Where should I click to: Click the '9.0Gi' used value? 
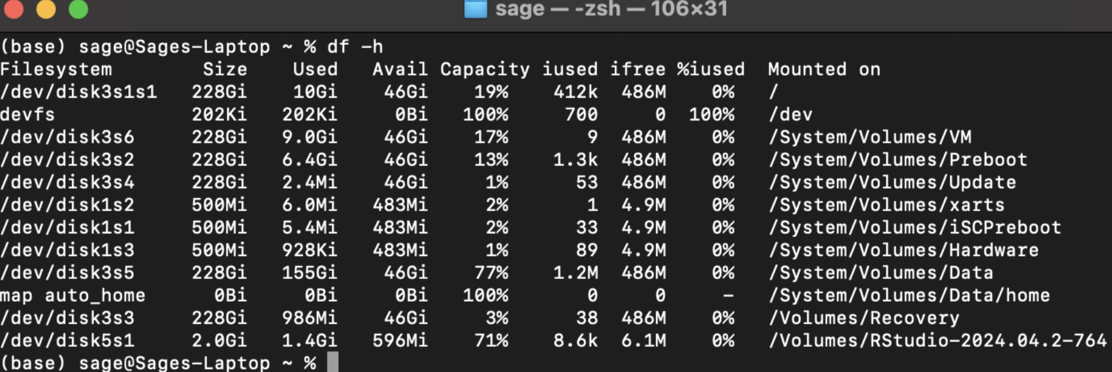pos(309,137)
